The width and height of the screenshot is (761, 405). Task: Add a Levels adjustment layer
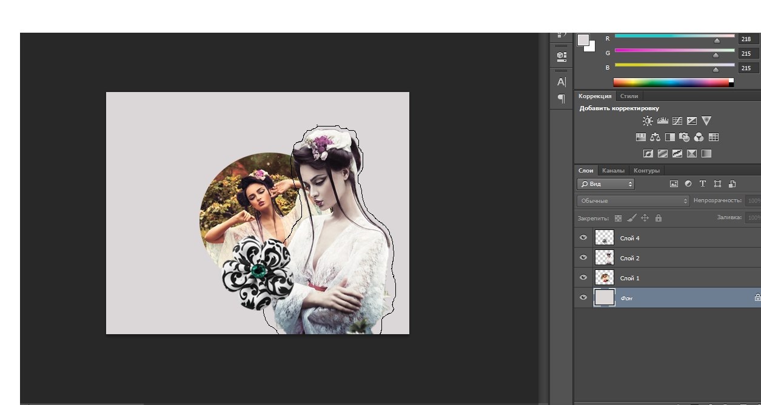pos(662,120)
